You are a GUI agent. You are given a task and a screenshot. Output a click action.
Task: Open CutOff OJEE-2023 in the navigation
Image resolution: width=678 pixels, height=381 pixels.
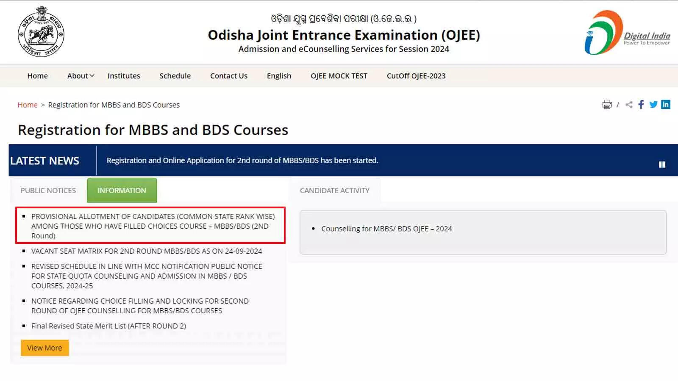(x=416, y=76)
